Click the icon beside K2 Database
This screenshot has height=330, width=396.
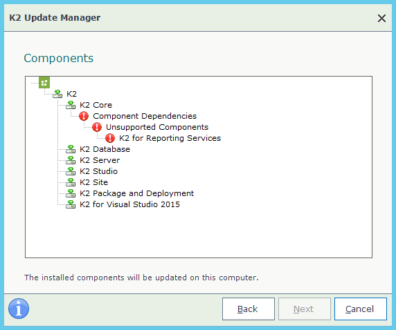pos(71,149)
